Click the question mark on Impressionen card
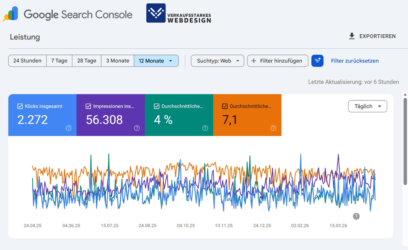The width and height of the screenshot is (408, 250). tap(137, 128)
